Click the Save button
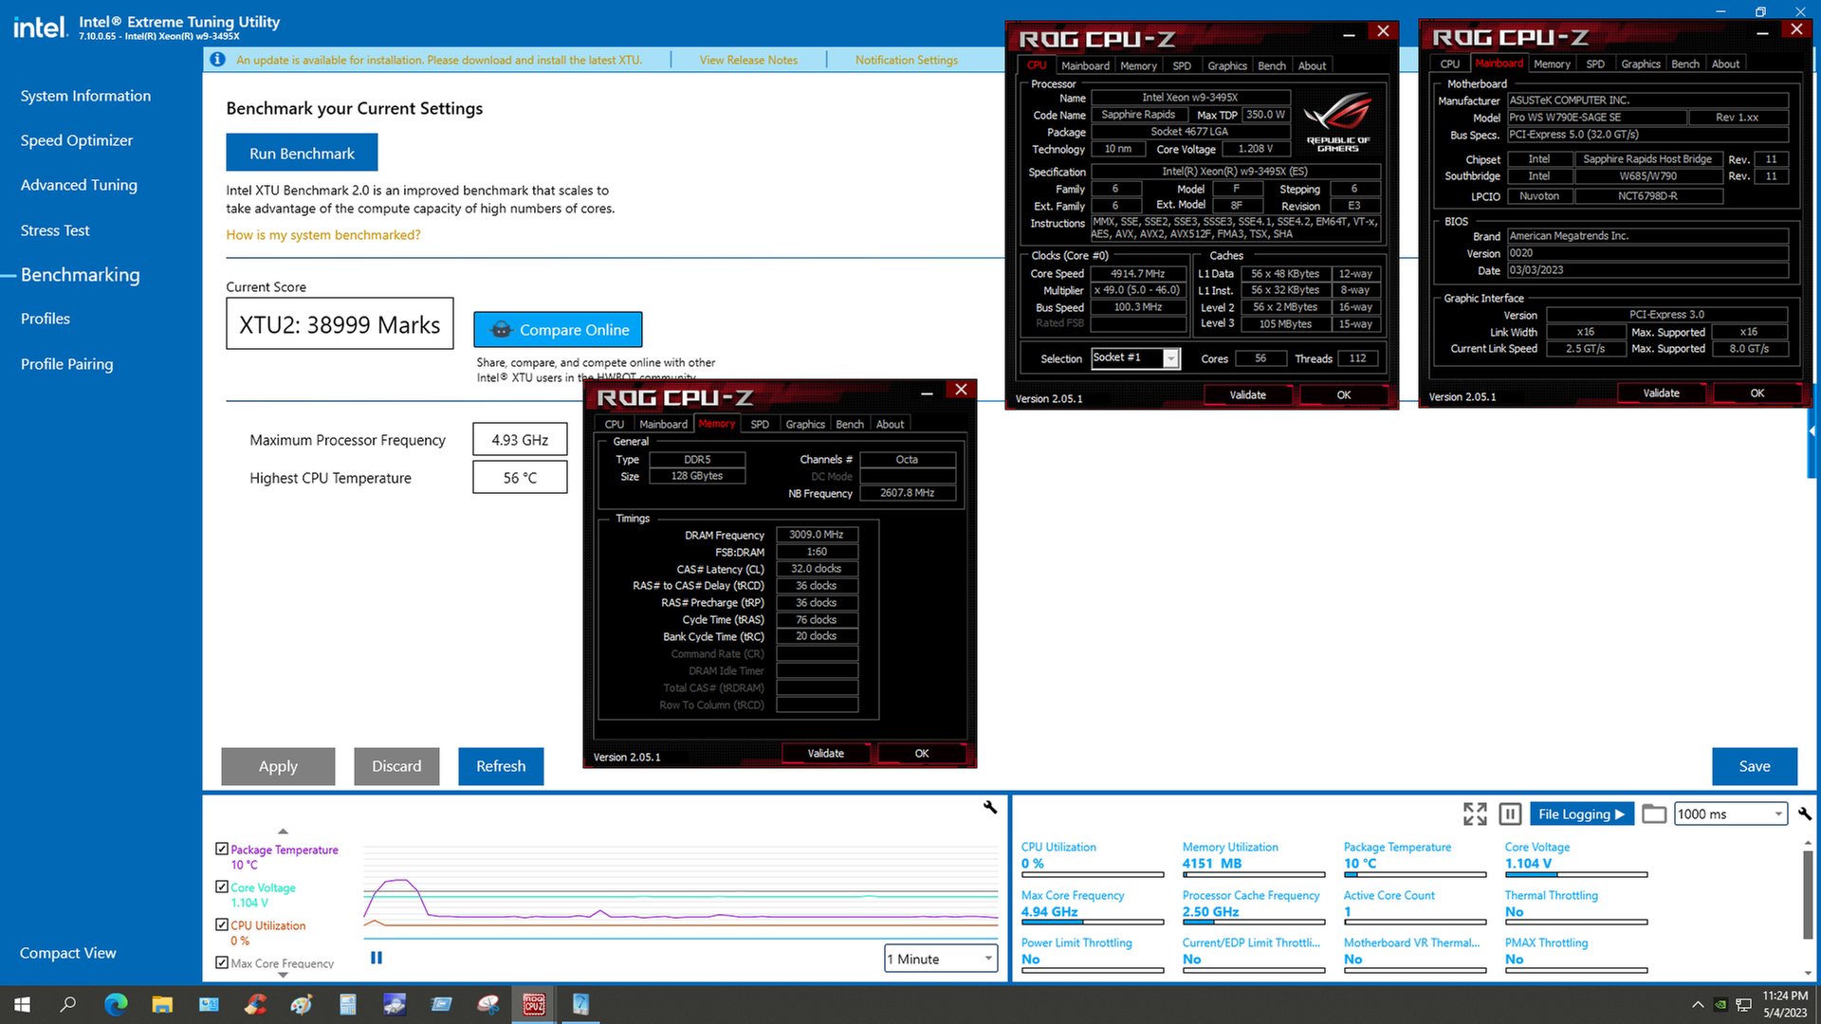The width and height of the screenshot is (1821, 1024). 1755,766
